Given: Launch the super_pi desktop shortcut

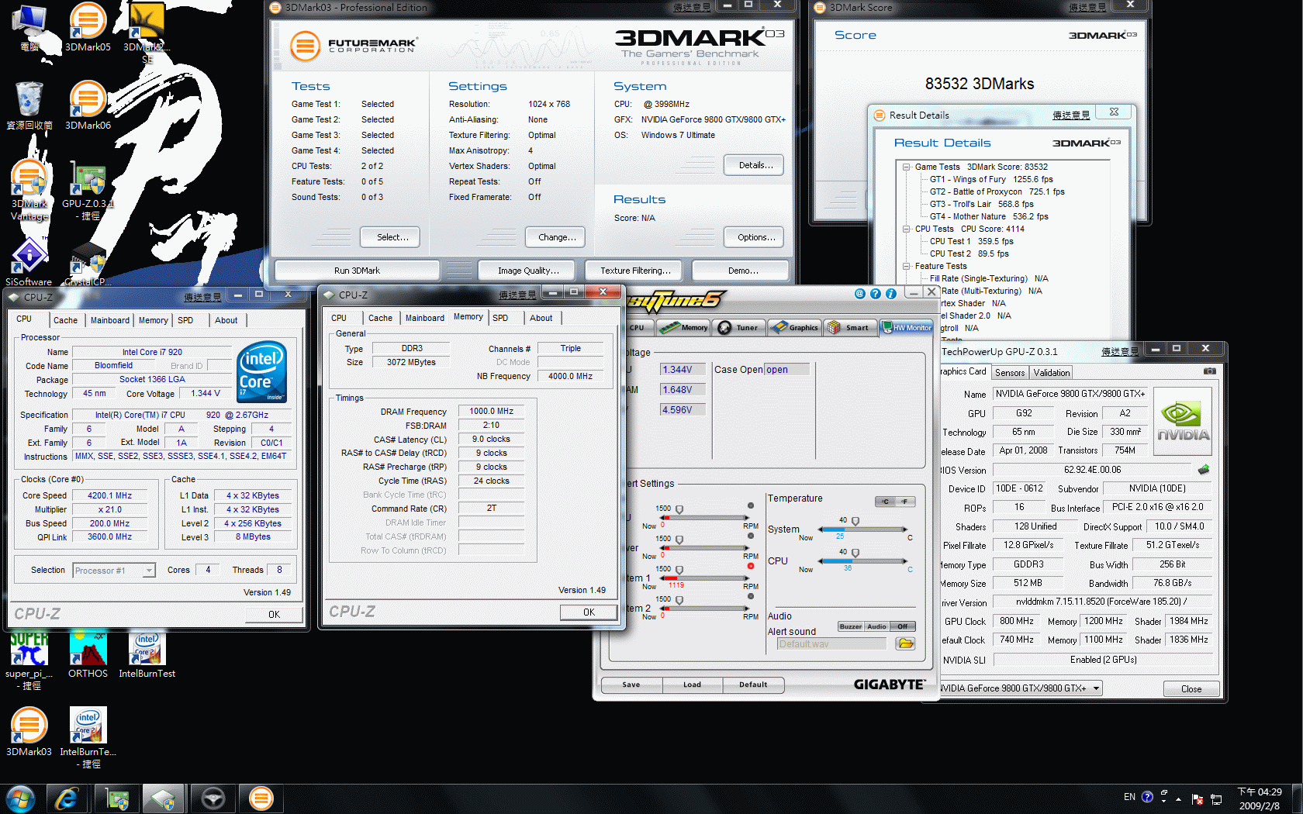Looking at the screenshot, I should point(29,661).
